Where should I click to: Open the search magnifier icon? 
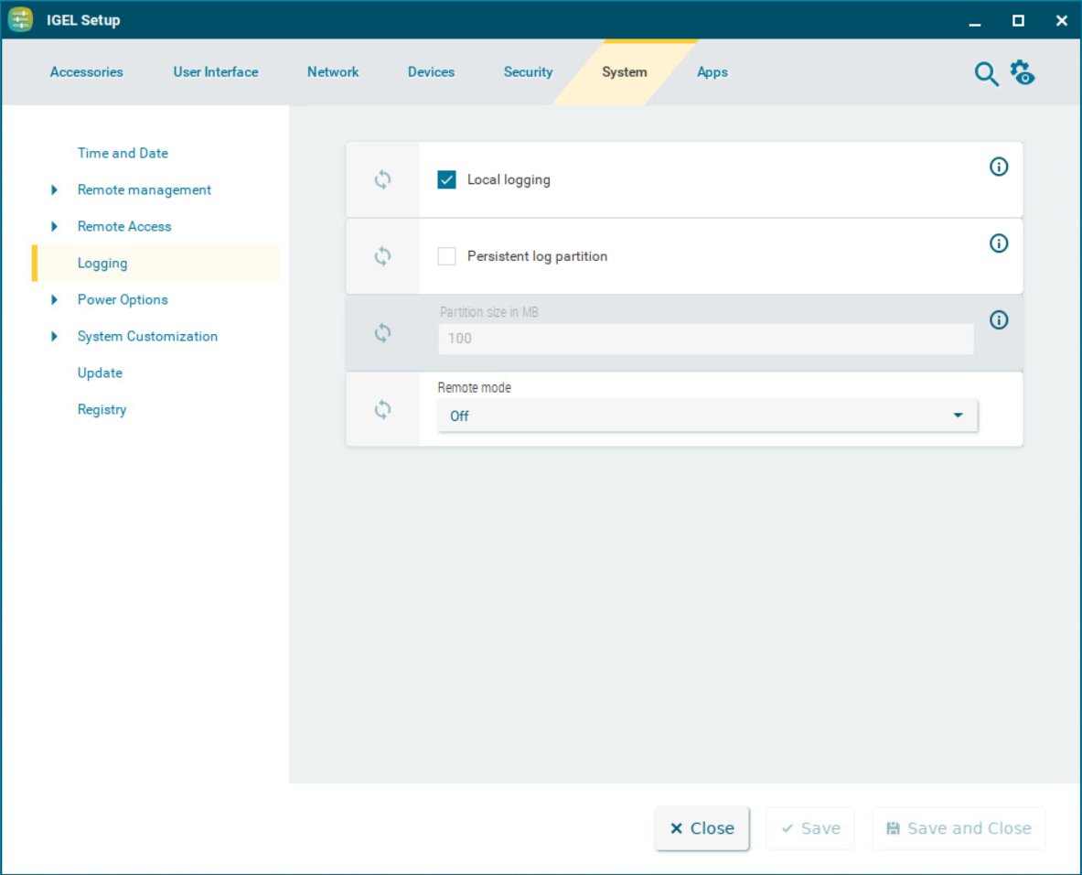pyautogui.click(x=986, y=74)
